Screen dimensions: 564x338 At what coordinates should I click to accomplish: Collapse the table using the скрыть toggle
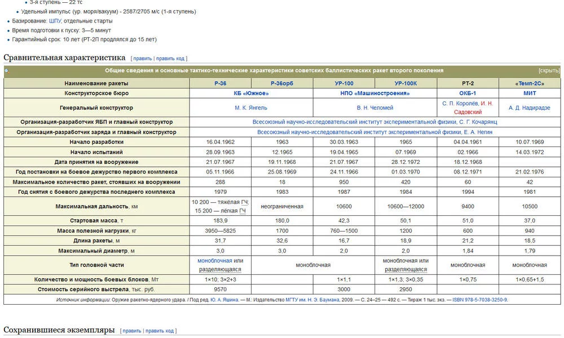[x=549, y=71]
